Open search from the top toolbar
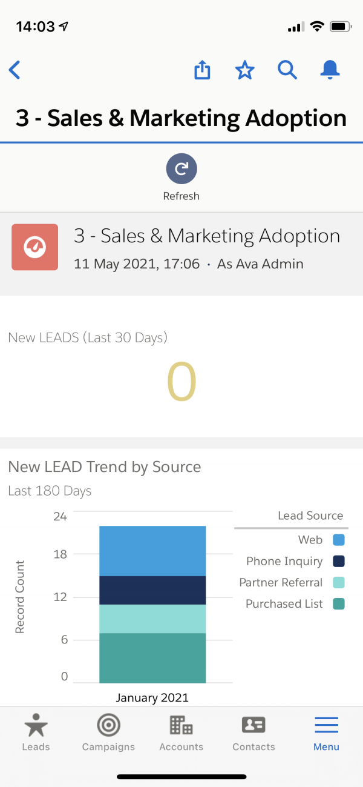Image resolution: width=363 pixels, height=787 pixels. [288, 70]
